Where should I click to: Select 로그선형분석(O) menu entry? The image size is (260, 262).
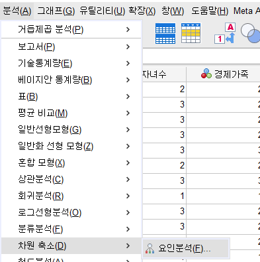[71, 212]
